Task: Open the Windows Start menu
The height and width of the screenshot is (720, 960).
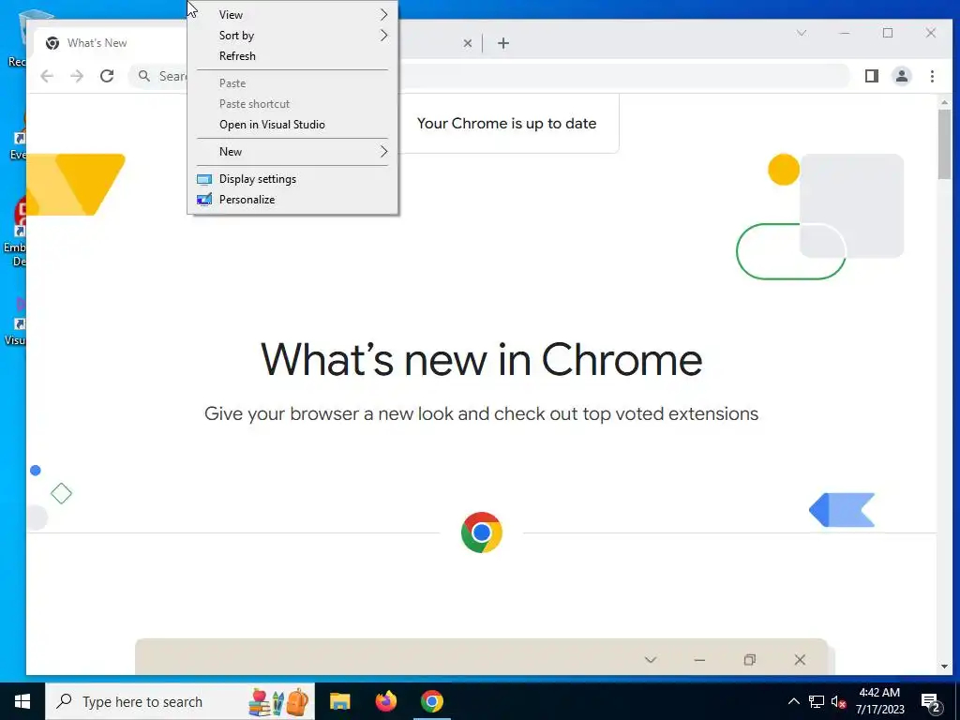Action: click(x=22, y=701)
